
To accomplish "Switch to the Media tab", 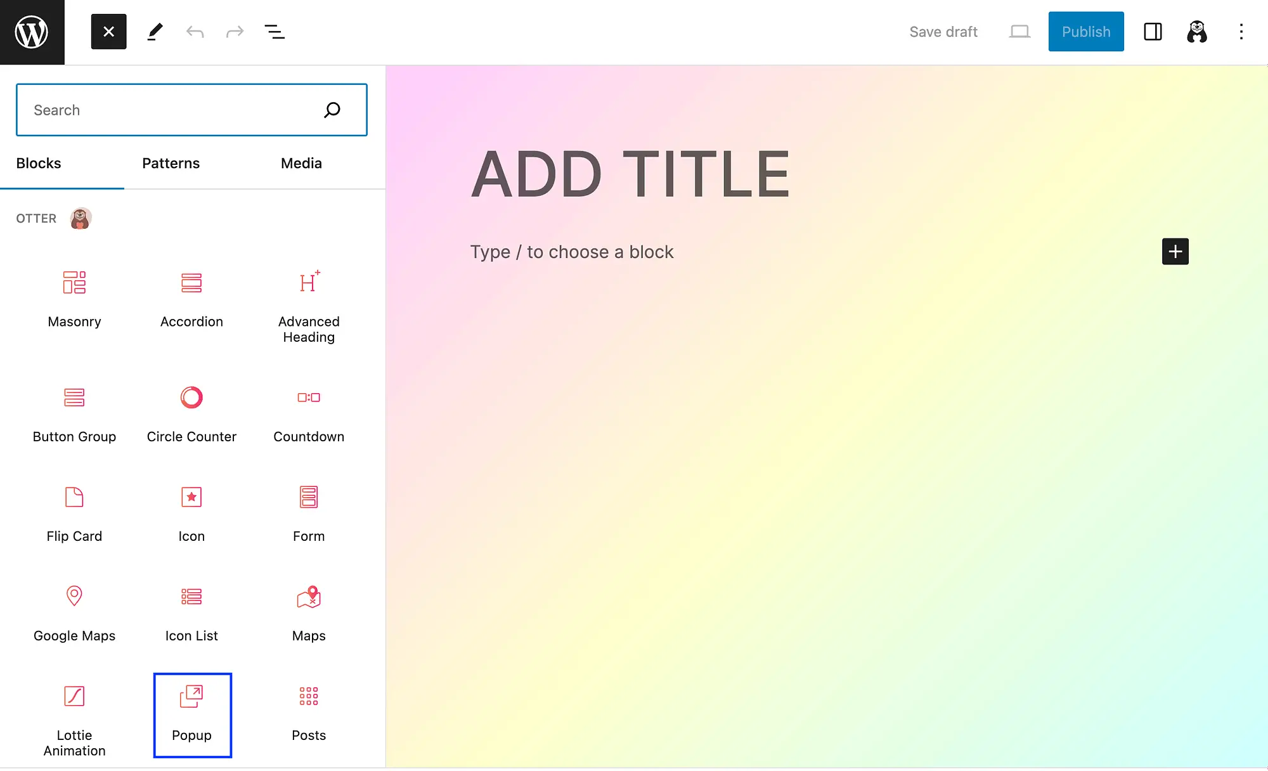I will pos(301,163).
